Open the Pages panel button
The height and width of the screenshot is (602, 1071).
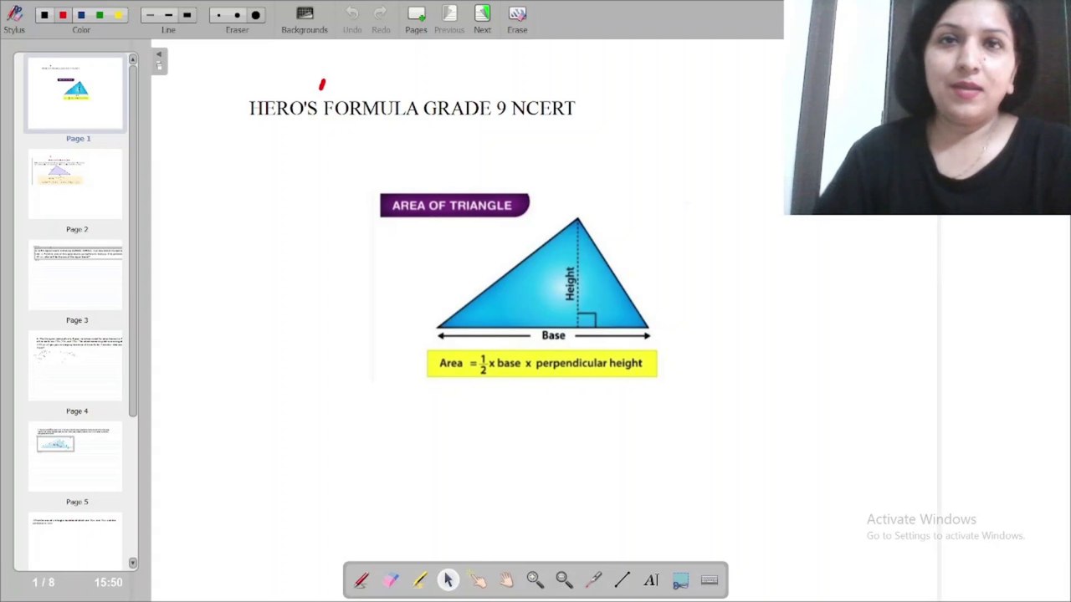pos(416,19)
